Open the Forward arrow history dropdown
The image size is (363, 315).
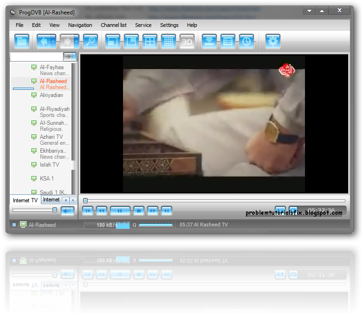pos(77,41)
